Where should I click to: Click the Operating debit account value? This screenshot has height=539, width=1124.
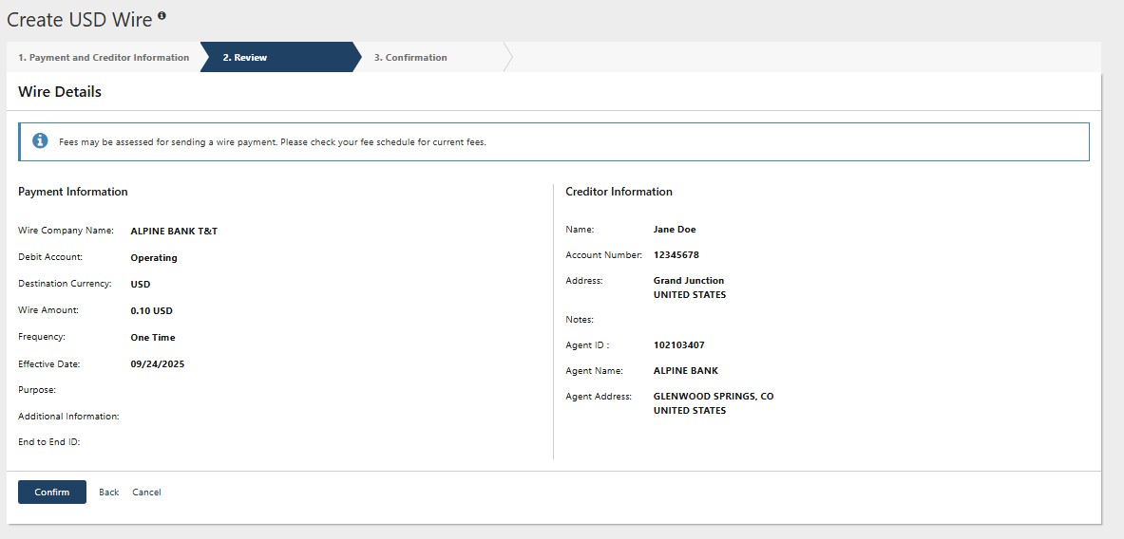pyautogui.click(x=154, y=258)
